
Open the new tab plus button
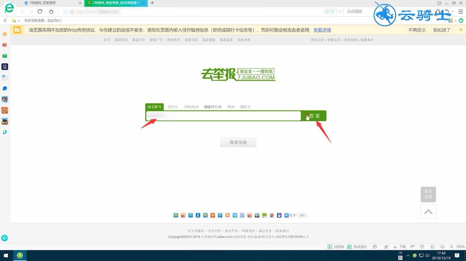click(152, 3)
